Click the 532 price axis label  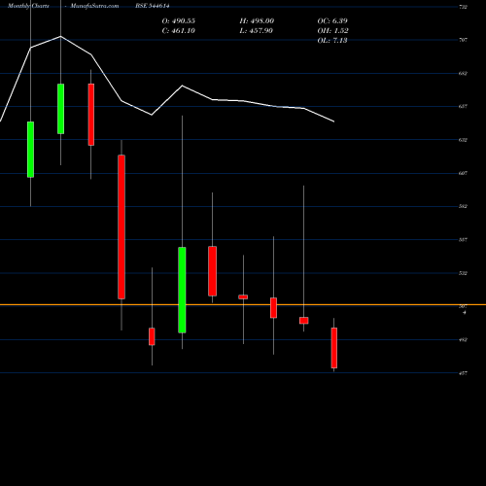tap(464, 273)
